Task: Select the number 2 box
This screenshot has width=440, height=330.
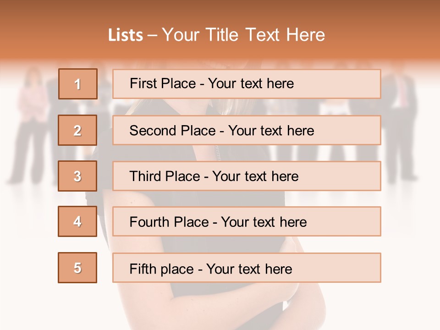Action: [77, 130]
